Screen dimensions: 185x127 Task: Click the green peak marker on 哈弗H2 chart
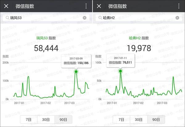(120, 71)
